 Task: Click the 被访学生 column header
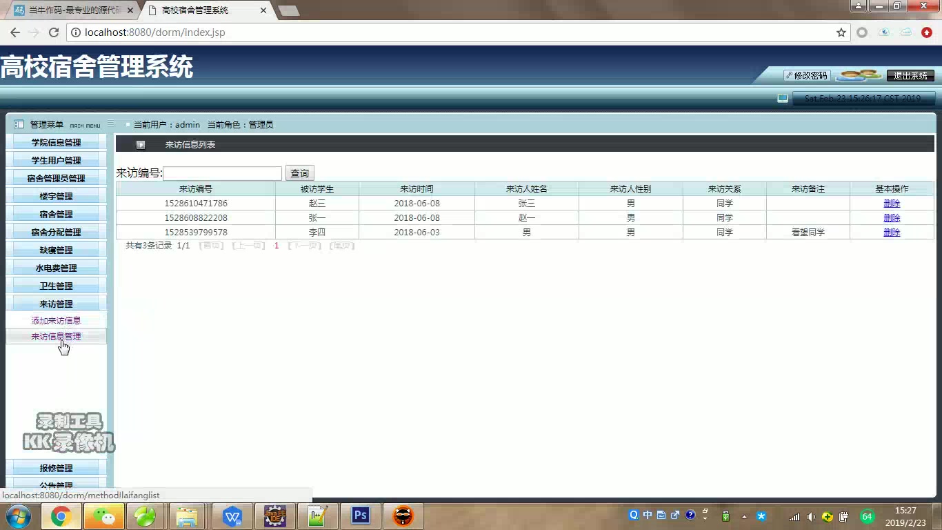coord(317,189)
